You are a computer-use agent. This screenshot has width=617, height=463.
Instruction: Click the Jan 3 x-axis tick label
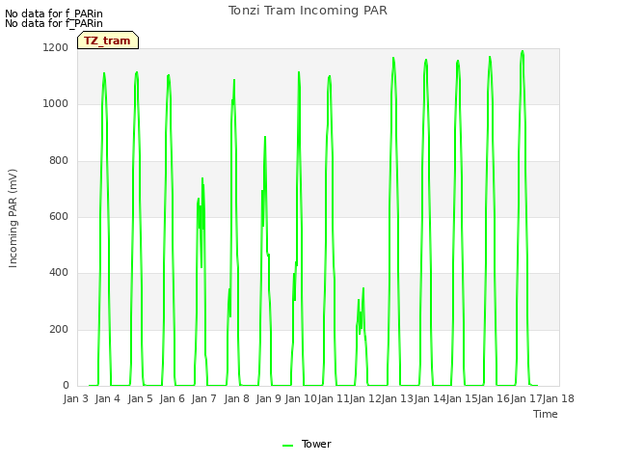(x=75, y=398)
